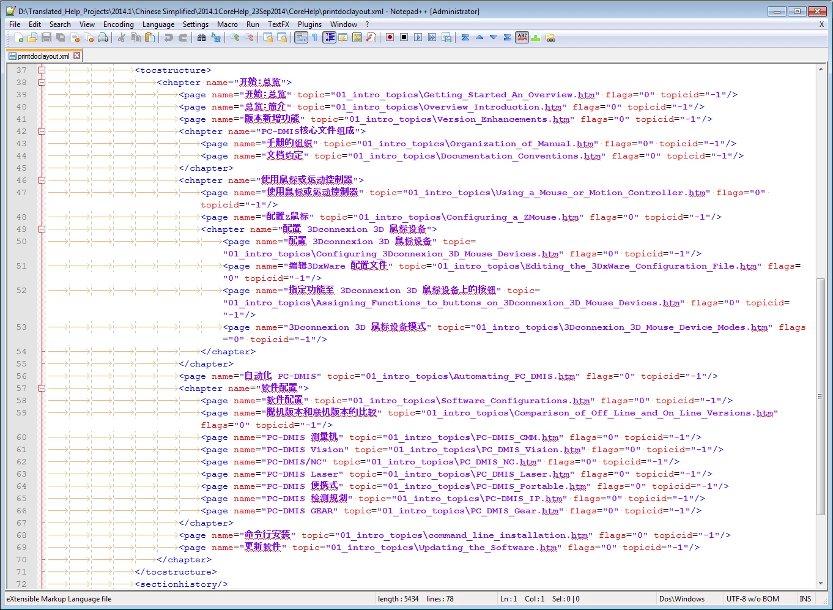Click the Replace icon
The height and width of the screenshot is (610, 833).
[216, 38]
